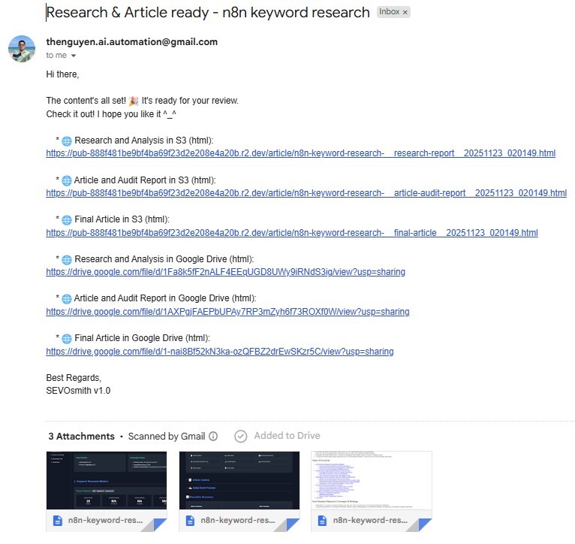The height and width of the screenshot is (544, 575).
Task: Click the 'Hi there,' greeting line
Action: coord(63,74)
